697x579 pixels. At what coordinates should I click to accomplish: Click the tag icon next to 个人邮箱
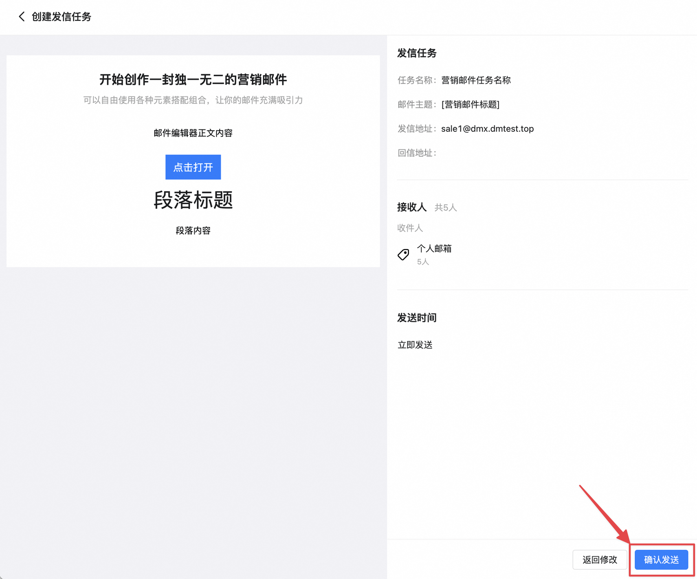point(403,254)
